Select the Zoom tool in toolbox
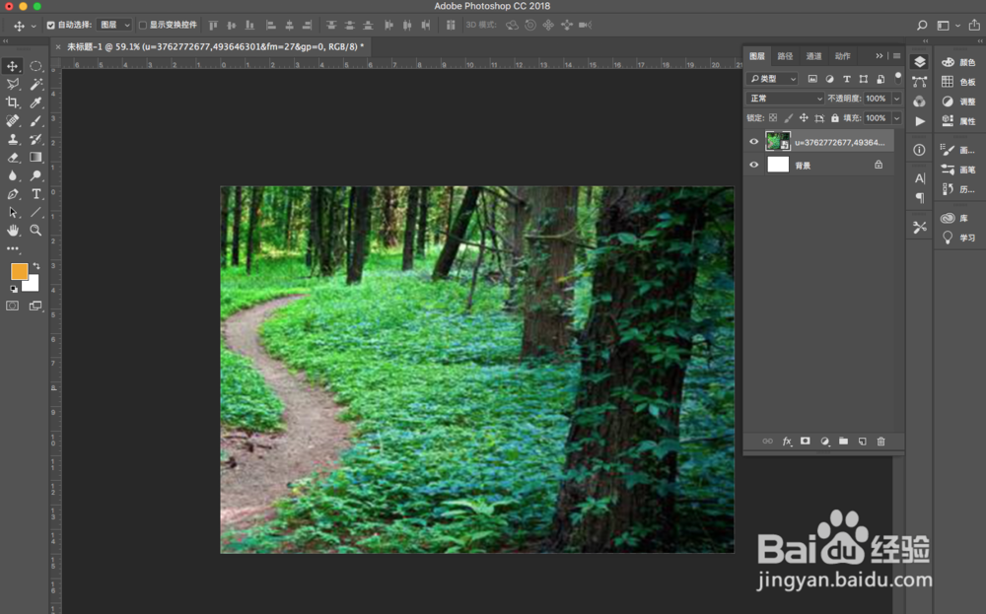The width and height of the screenshot is (986, 614). point(35,231)
